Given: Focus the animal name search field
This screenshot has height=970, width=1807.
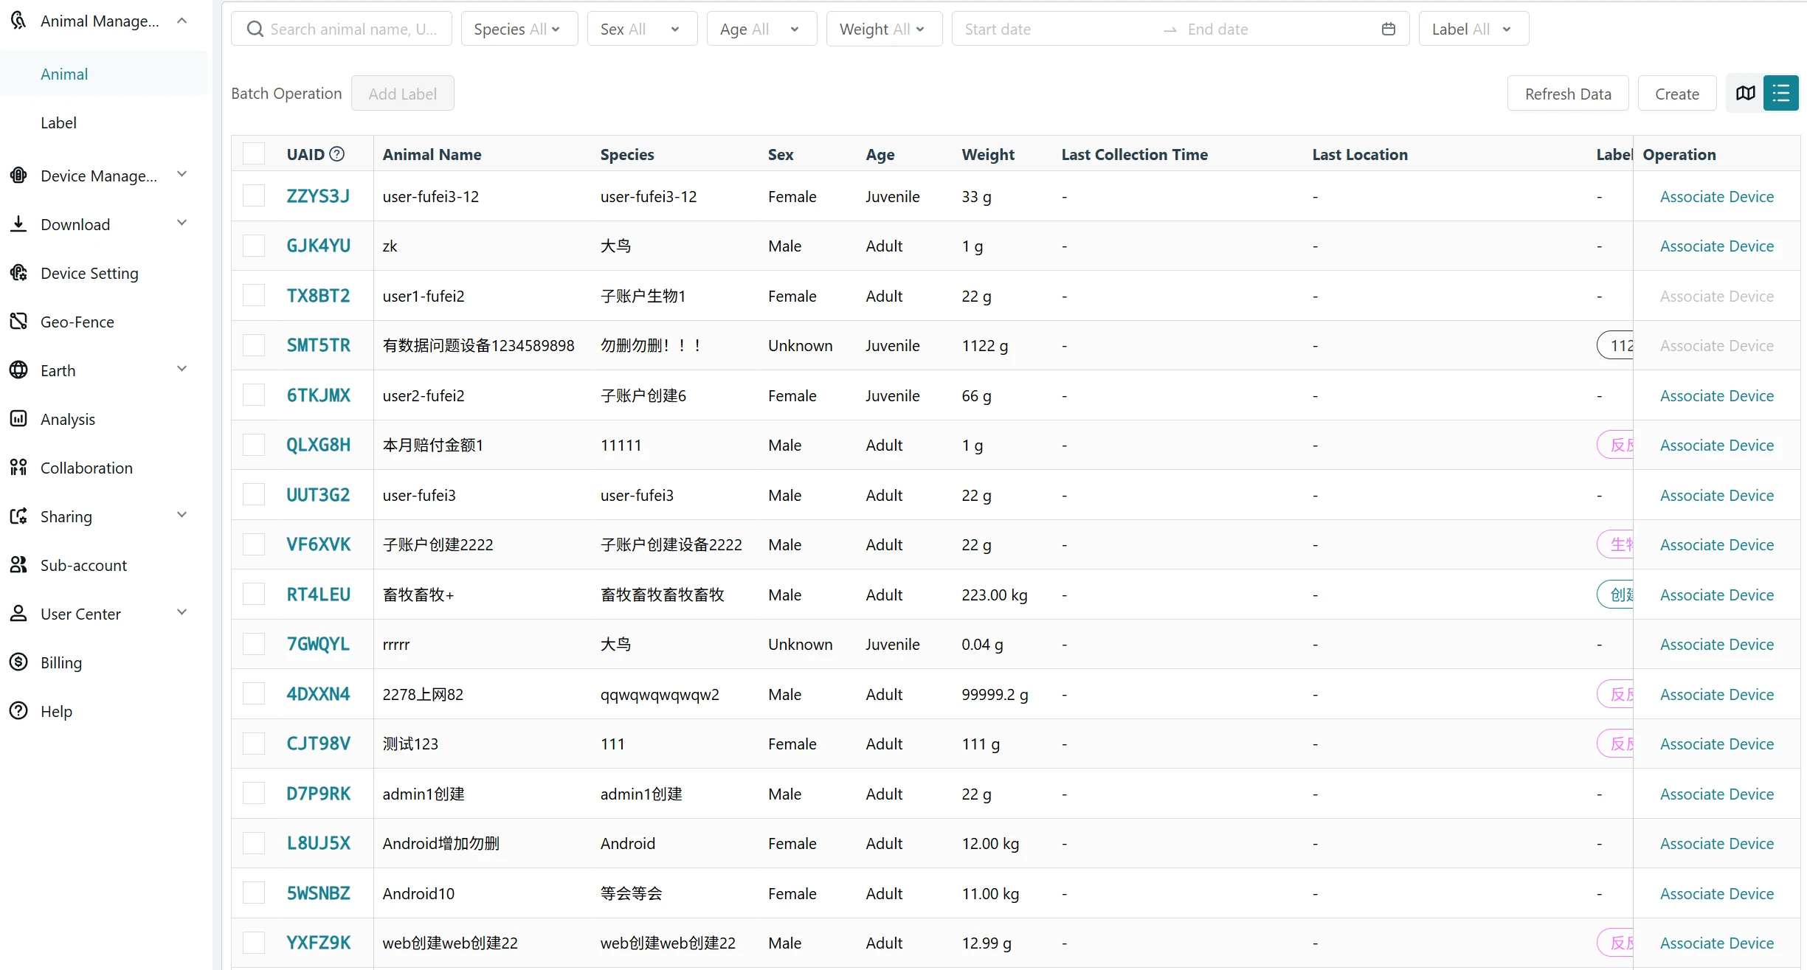Looking at the screenshot, I should pos(353,30).
